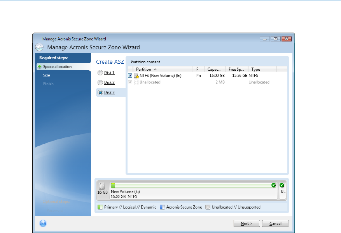Click the Disk 1 link label

pos(109,73)
